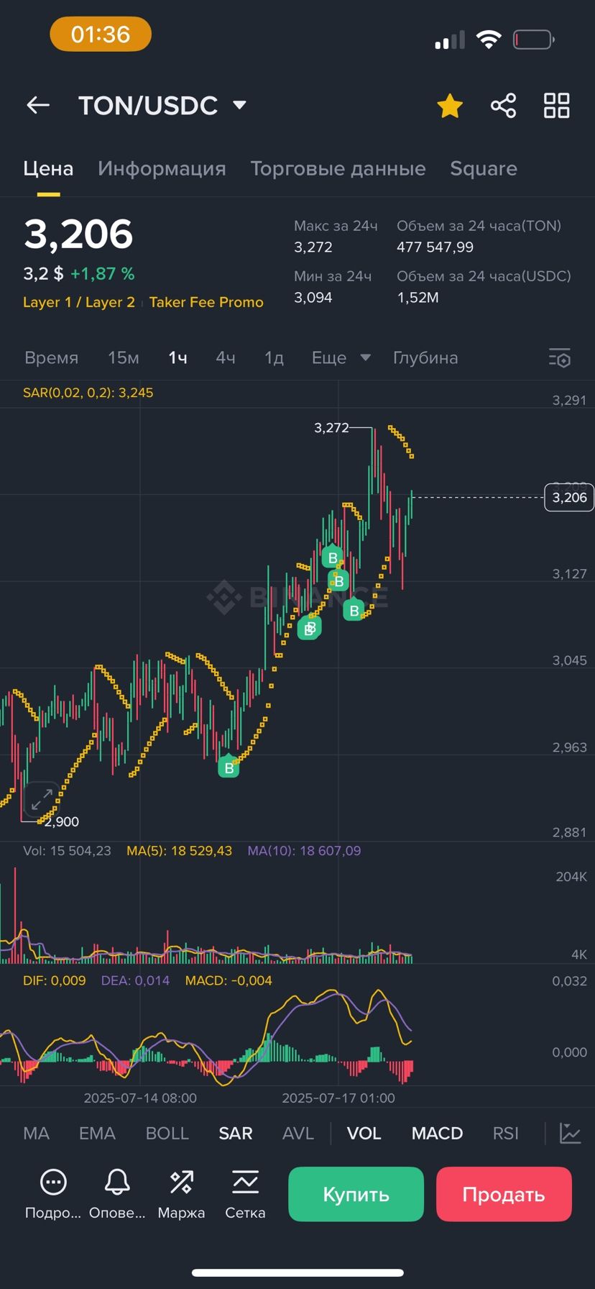This screenshot has width=595, height=1289.
Task: Switch to the Информация tab
Action: point(162,168)
